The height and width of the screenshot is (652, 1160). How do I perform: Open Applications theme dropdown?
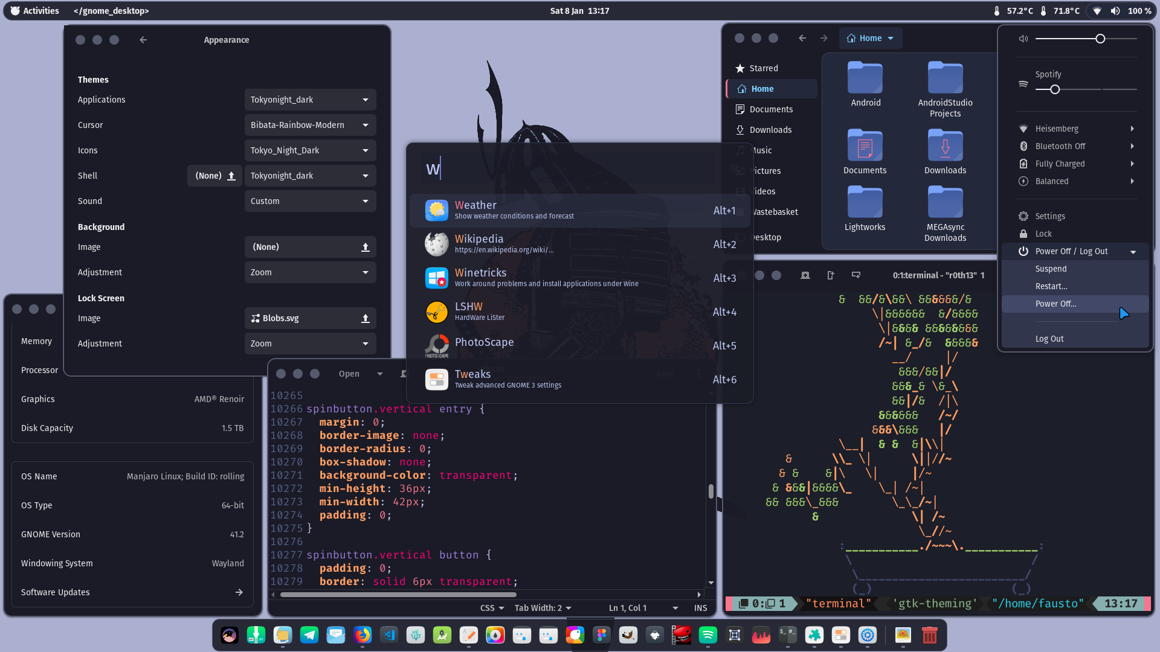pyautogui.click(x=310, y=100)
